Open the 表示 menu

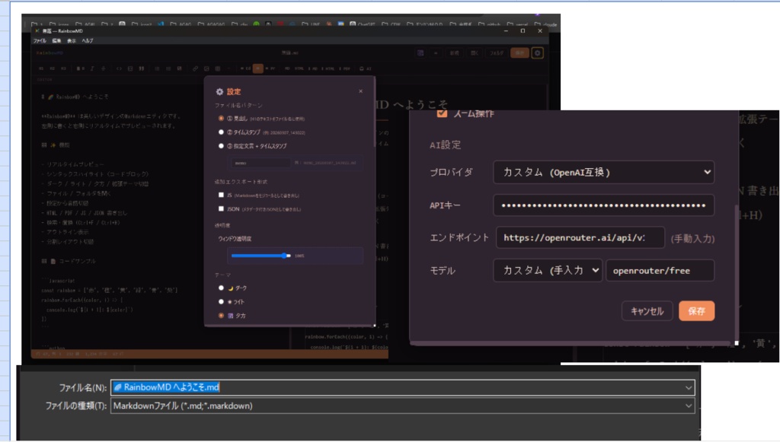tap(71, 40)
